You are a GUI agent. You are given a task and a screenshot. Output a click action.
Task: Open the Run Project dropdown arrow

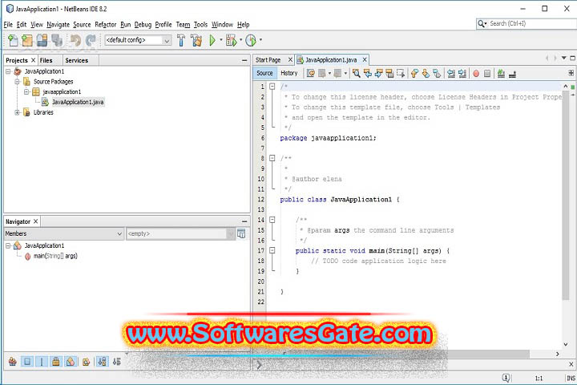click(221, 40)
